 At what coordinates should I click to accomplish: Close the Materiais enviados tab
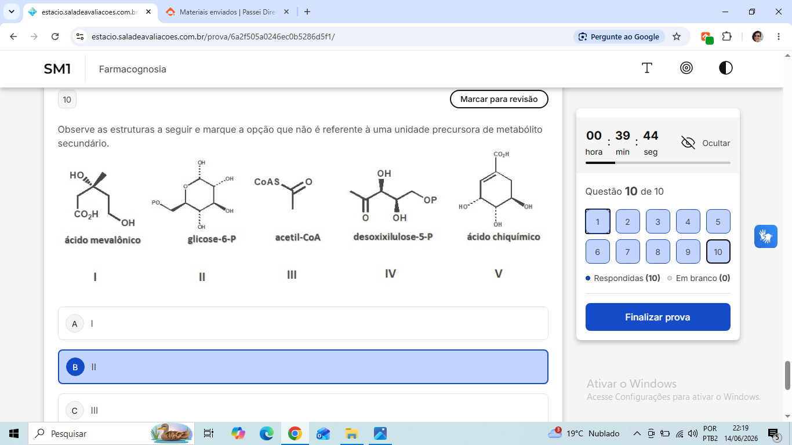coord(286,12)
